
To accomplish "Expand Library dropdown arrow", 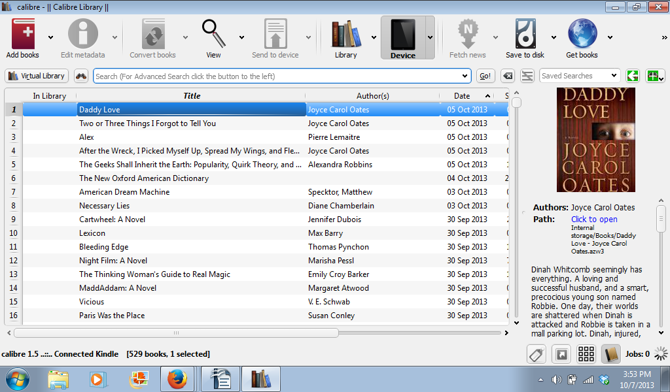I will (x=374, y=37).
